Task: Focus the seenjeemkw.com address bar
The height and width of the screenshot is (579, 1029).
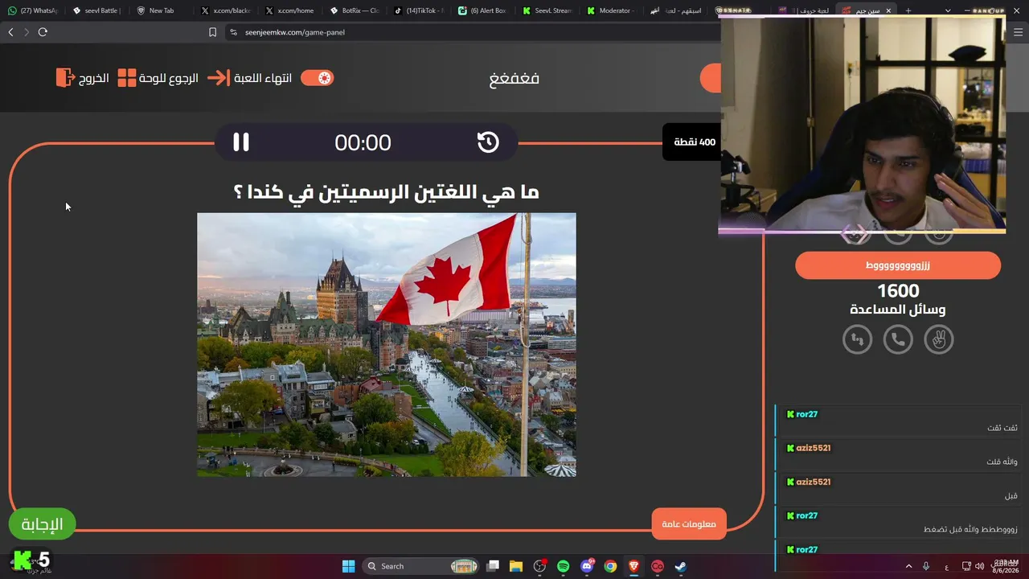Action: coord(474,32)
